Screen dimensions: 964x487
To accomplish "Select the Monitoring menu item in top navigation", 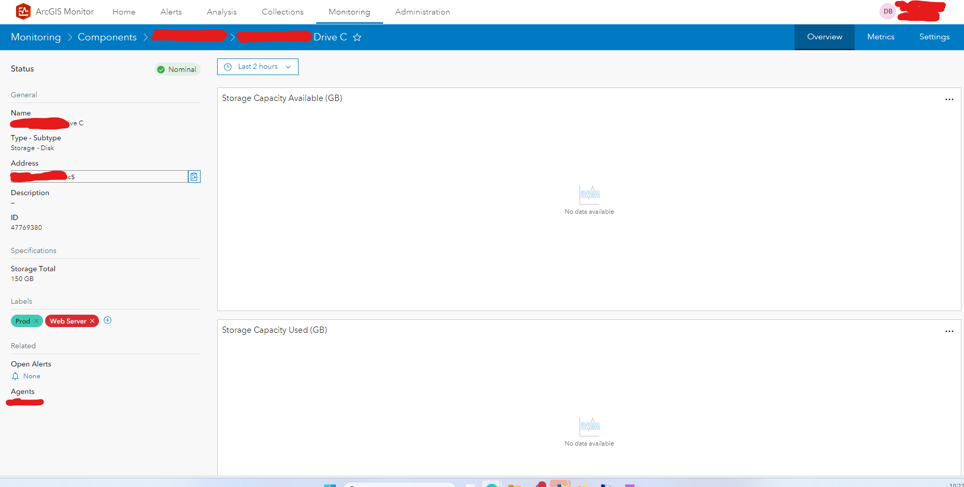I will point(349,12).
